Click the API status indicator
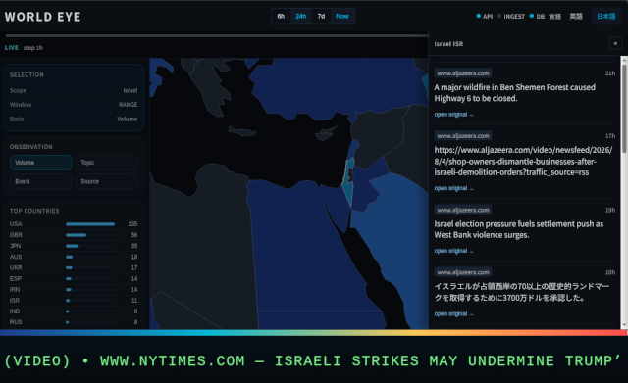 [x=484, y=17]
